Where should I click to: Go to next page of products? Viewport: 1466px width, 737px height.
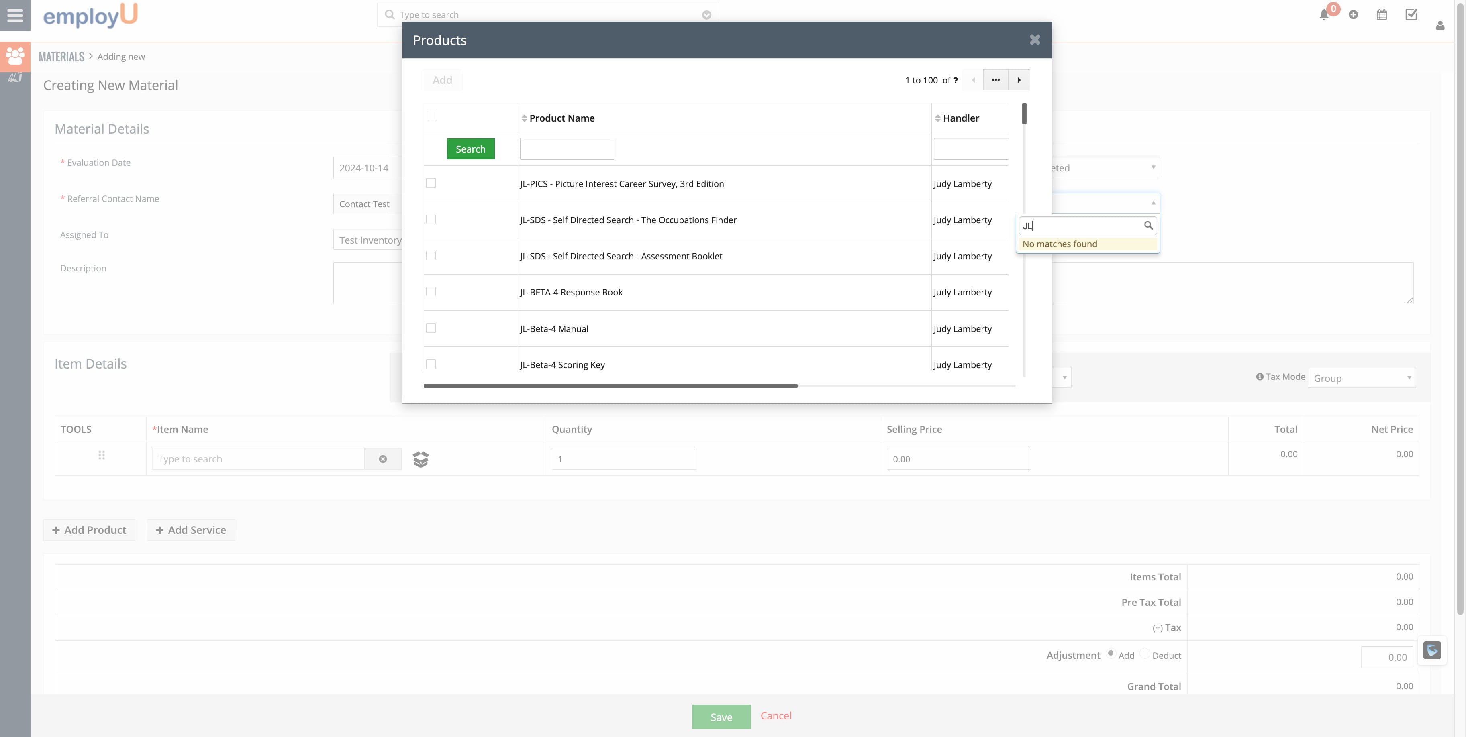(x=1019, y=80)
